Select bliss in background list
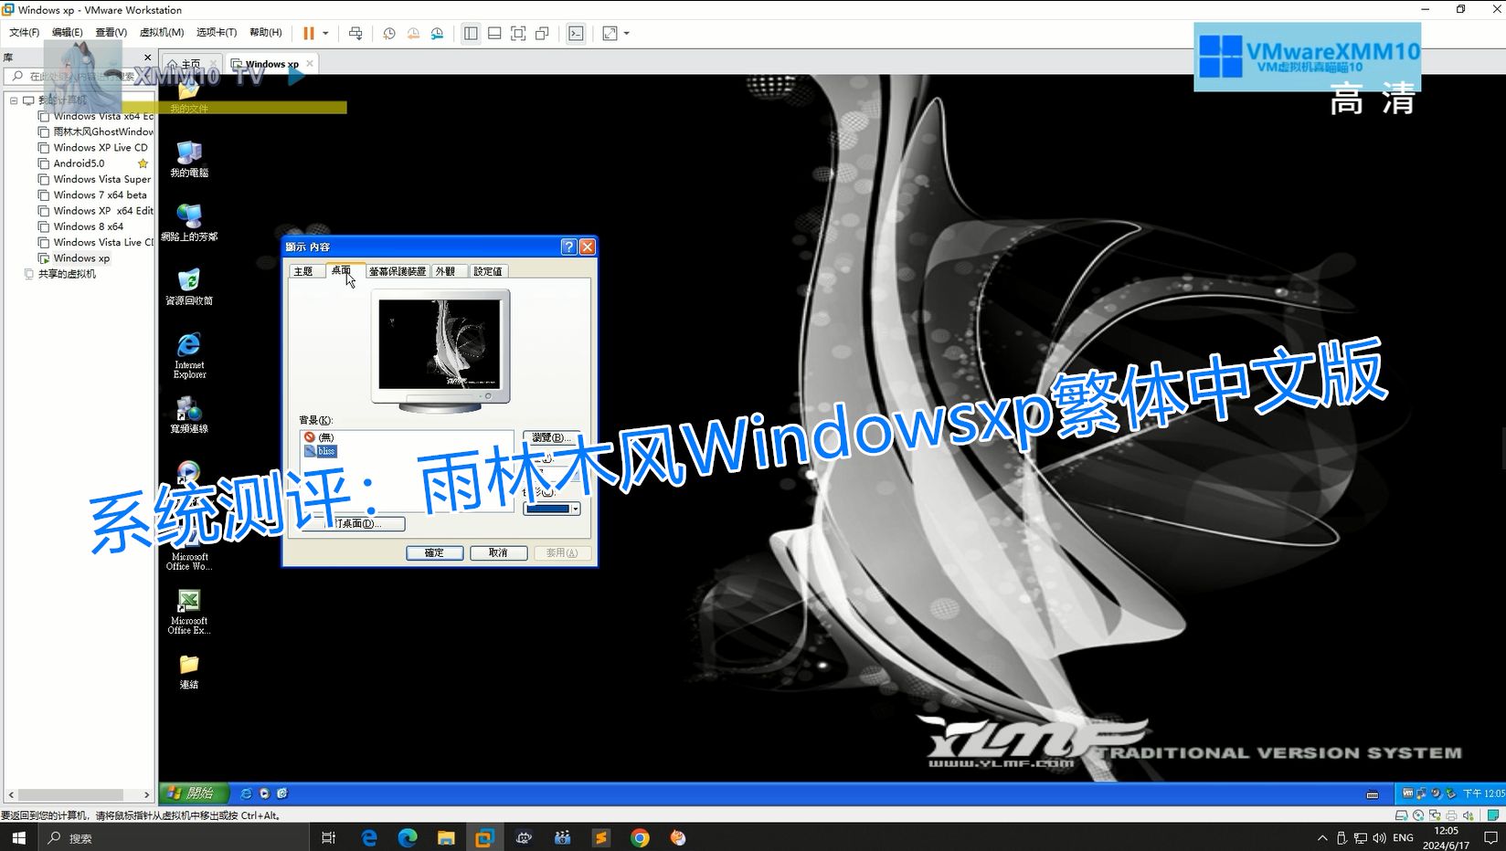This screenshot has width=1506, height=851. click(321, 451)
